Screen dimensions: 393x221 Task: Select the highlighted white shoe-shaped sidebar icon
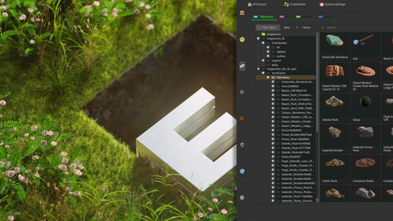coord(242,66)
